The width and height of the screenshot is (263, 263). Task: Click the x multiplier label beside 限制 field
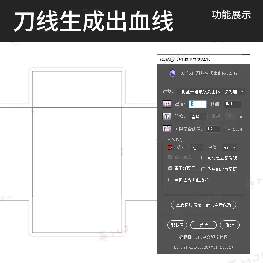pos(241,116)
